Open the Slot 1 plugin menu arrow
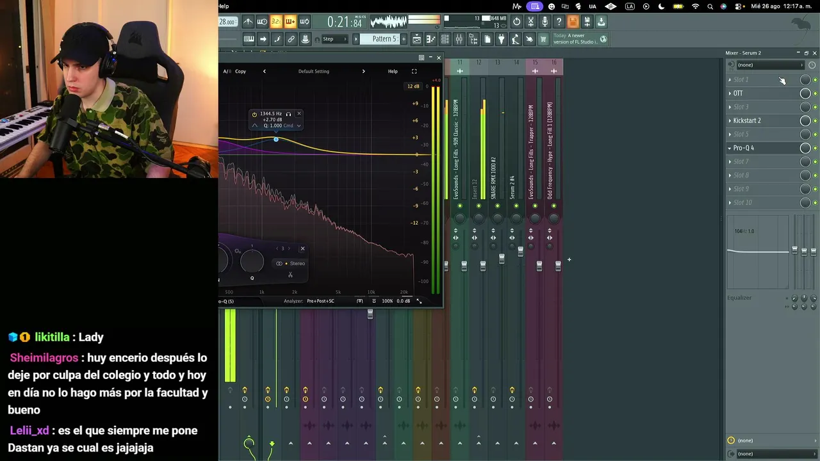Viewport: 820px width, 461px height. (730, 80)
